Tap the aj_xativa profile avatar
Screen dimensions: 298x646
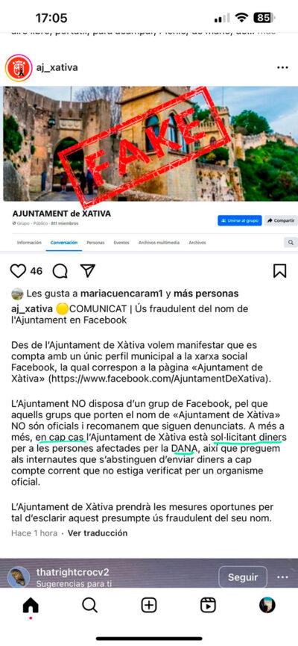(19, 68)
